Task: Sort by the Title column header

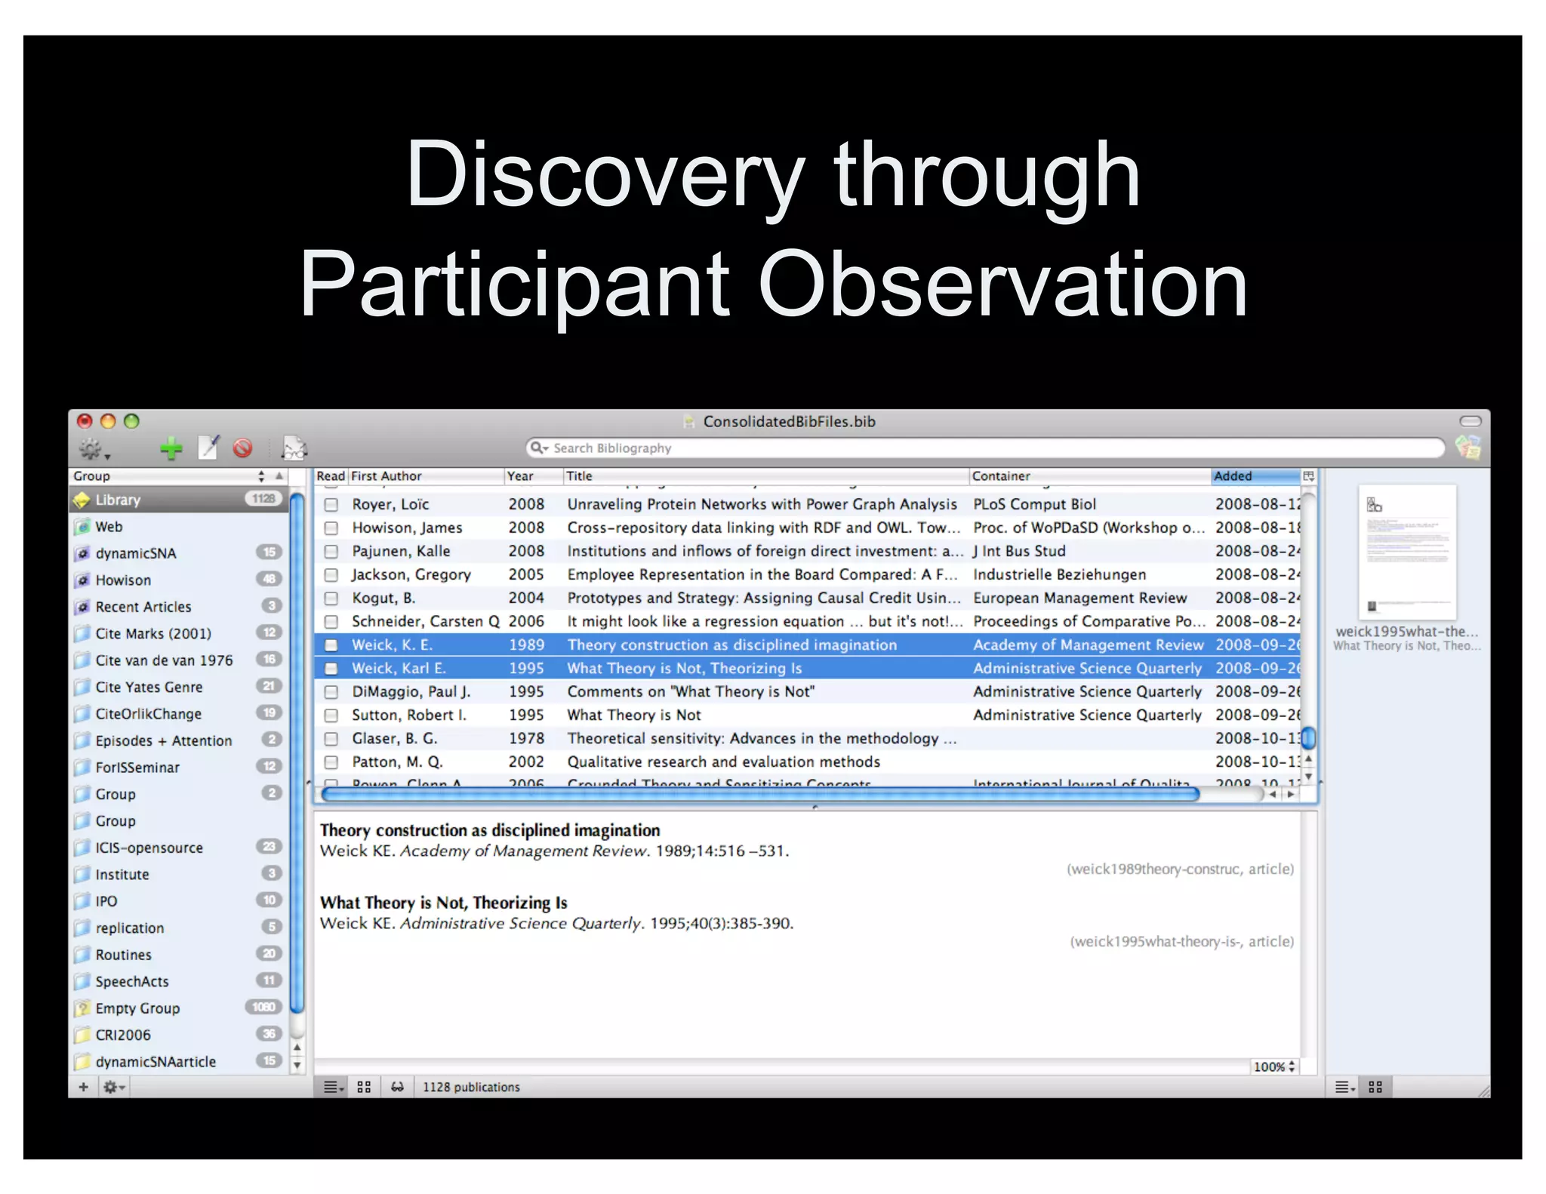Action: 765,476
